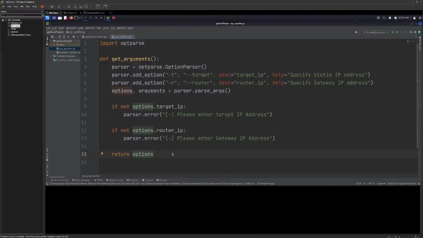
Task: Click collapse all icon in Project panel
Action: pos(68,37)
